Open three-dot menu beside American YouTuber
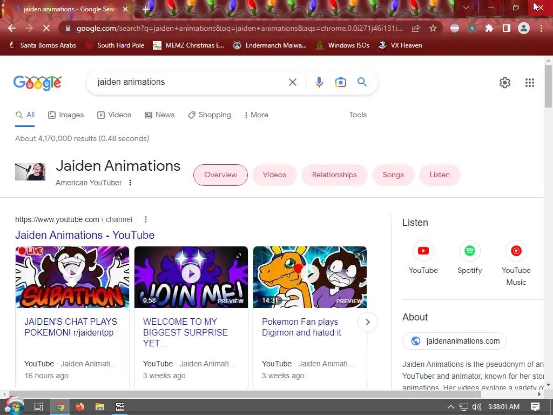 [130, 183]
